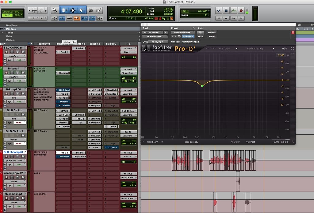Toggle SAFE automation on the plugin

(200, 36)
